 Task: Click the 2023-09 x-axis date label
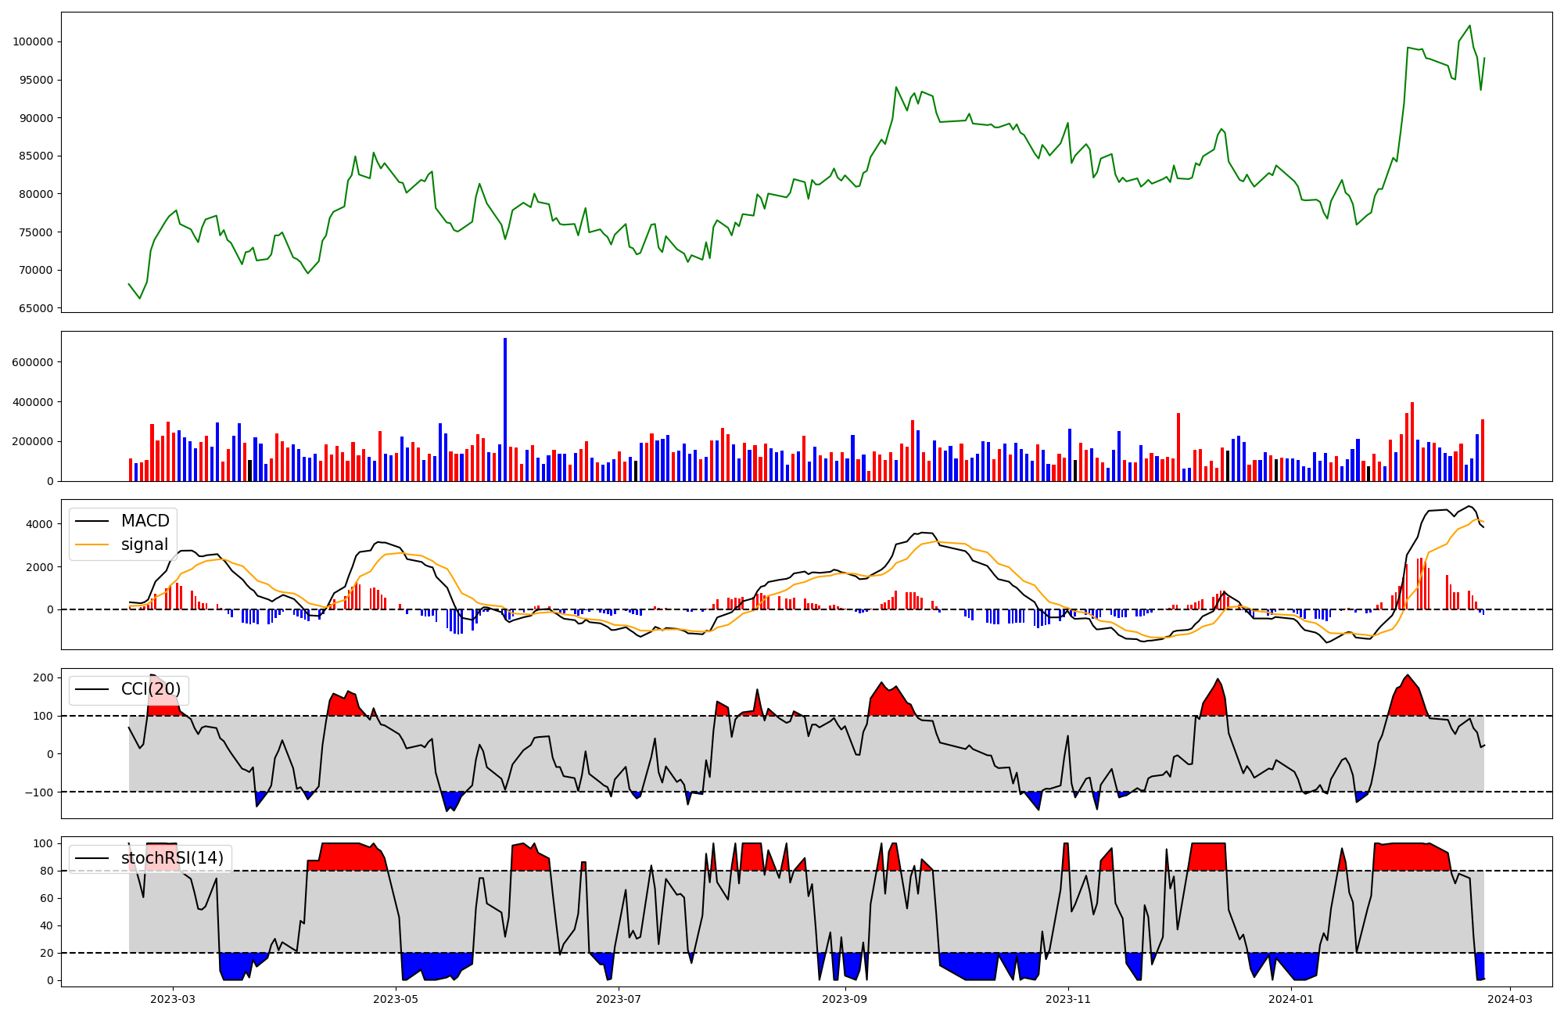point(845,999)
